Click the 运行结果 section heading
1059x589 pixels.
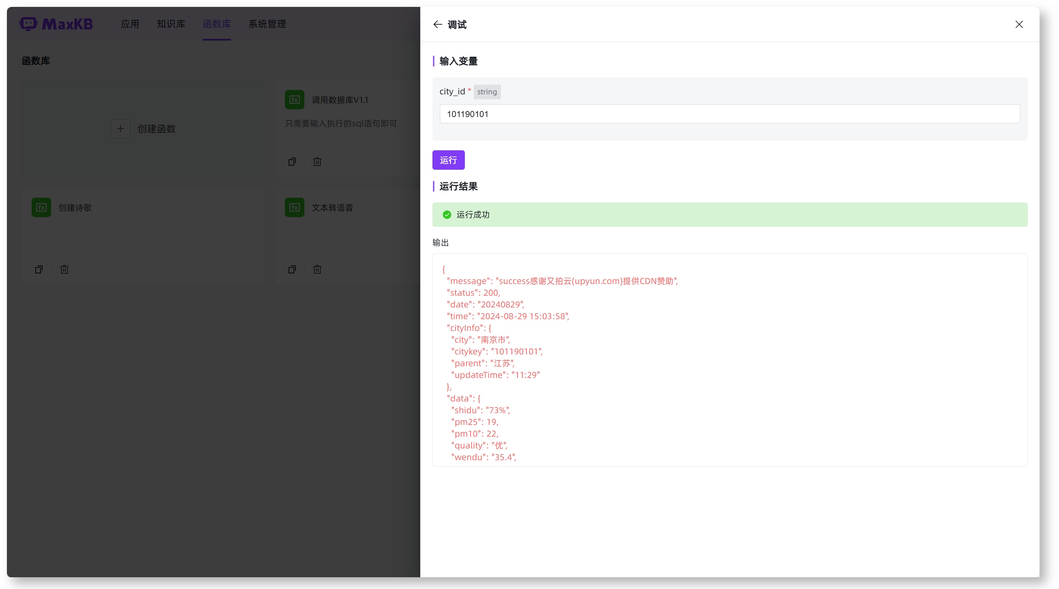click(458, 186)
